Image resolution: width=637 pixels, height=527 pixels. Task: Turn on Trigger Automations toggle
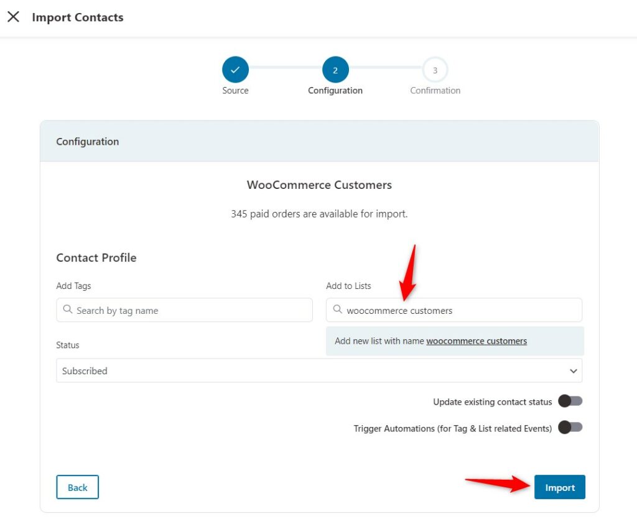(570, 428)
